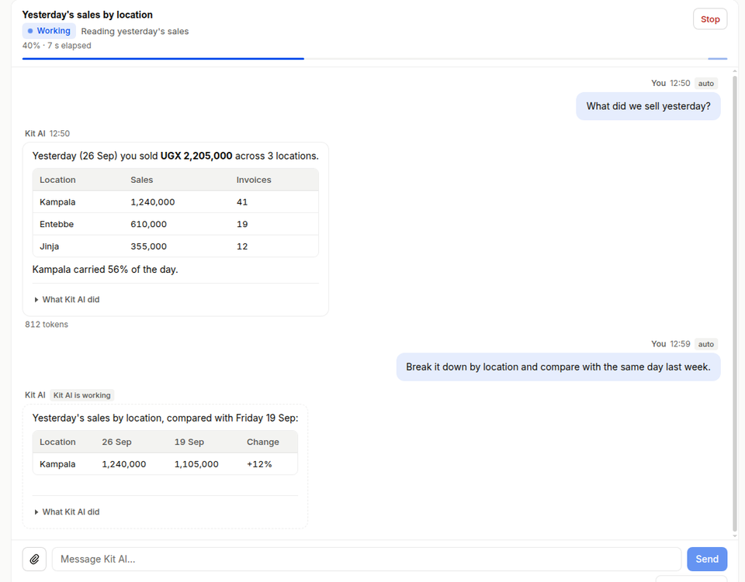The width and height of the screenshot is (745, 582).
Task: Focus the Message Kit AI input field
Action: click(x=366, y=560)
